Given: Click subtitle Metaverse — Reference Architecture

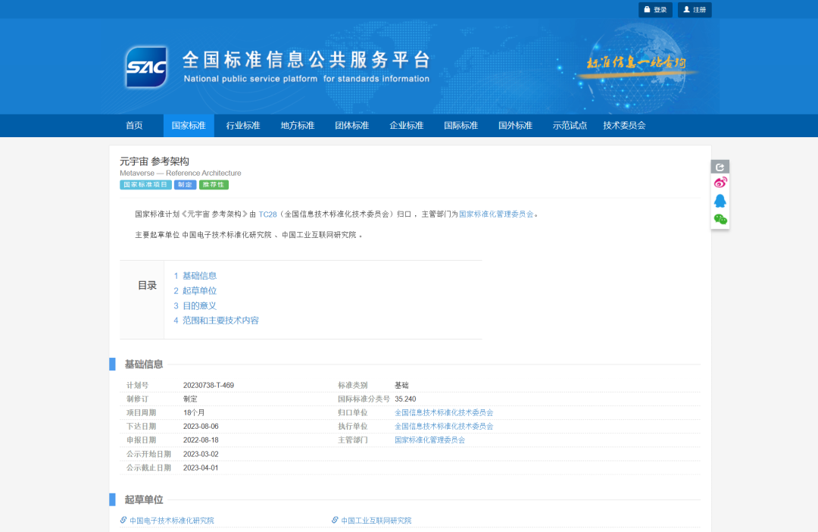Looking at the screenshot, I should coord(180,174).
